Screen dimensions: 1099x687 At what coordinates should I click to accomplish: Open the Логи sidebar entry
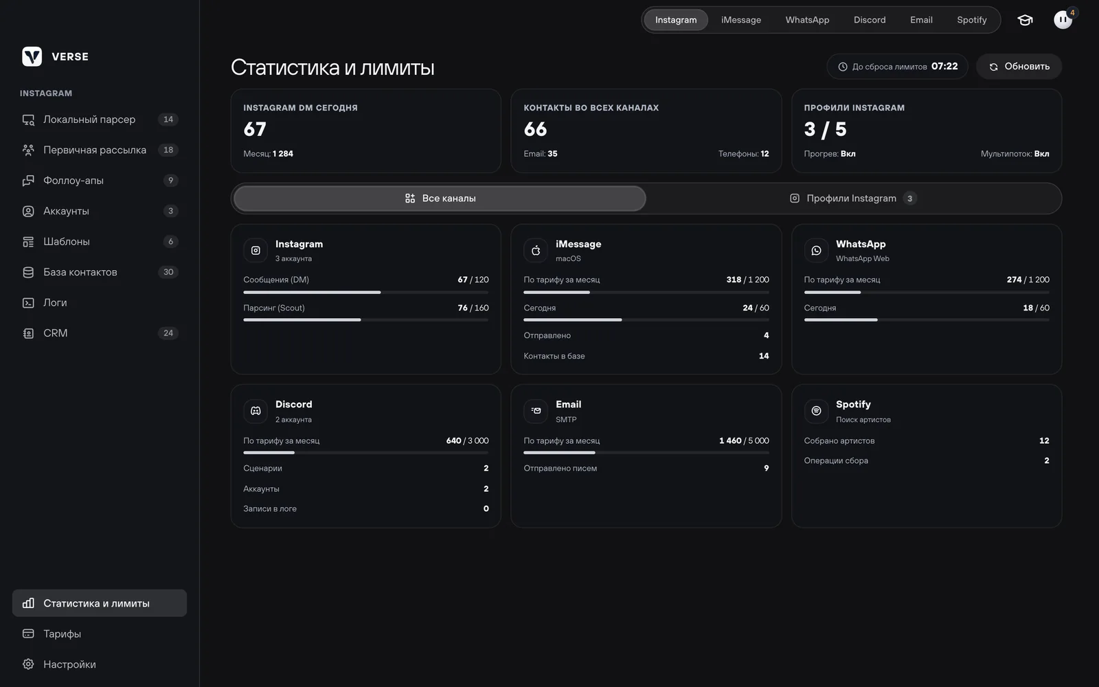click(100, 302)
